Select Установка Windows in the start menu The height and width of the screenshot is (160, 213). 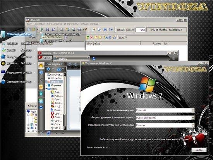(x=18, y=34)
